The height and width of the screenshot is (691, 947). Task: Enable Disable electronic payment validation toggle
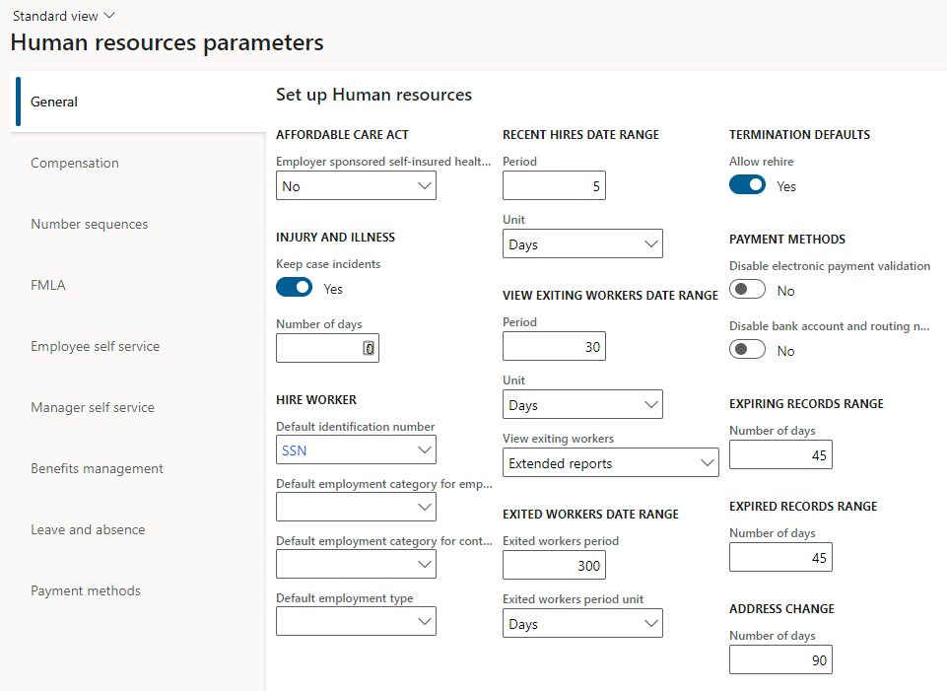coord(747,290)
